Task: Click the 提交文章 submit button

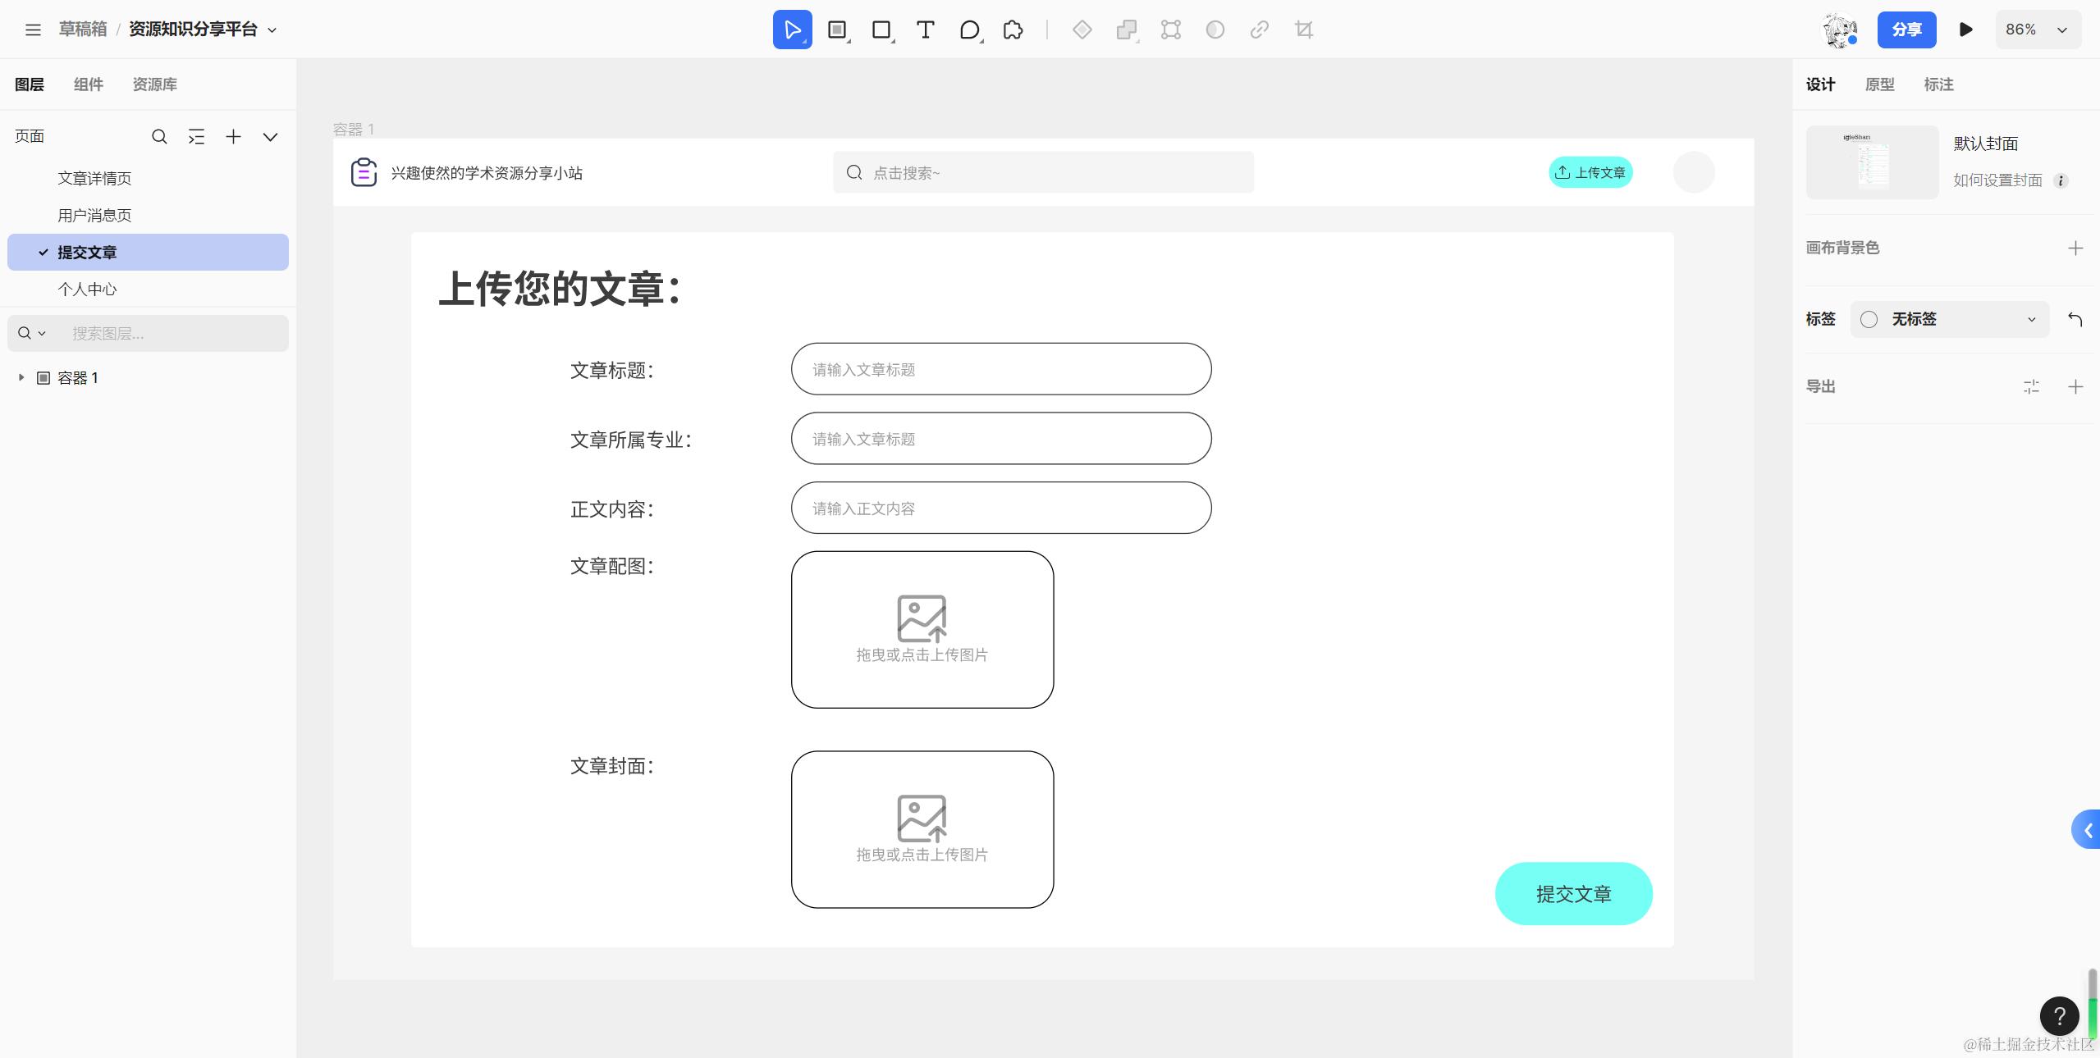Action: (1572, 893)
